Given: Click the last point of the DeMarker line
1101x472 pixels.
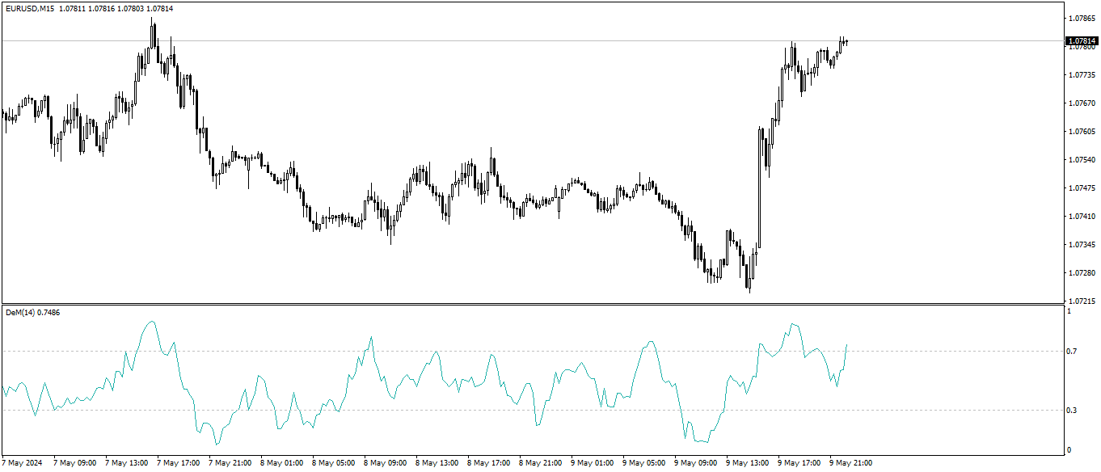Looking at the screenshot, I should [846, 345].
